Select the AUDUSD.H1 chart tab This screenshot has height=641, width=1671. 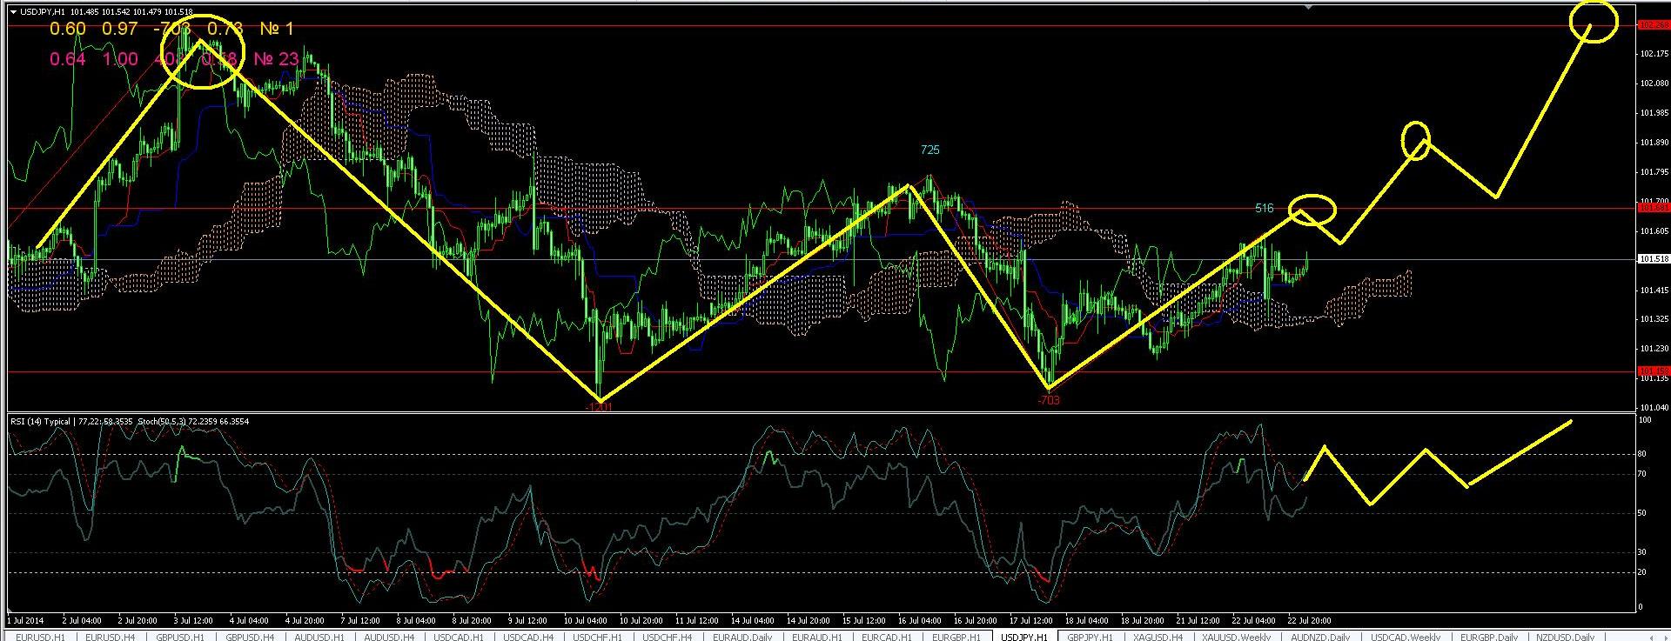click(x=320, y=636)
